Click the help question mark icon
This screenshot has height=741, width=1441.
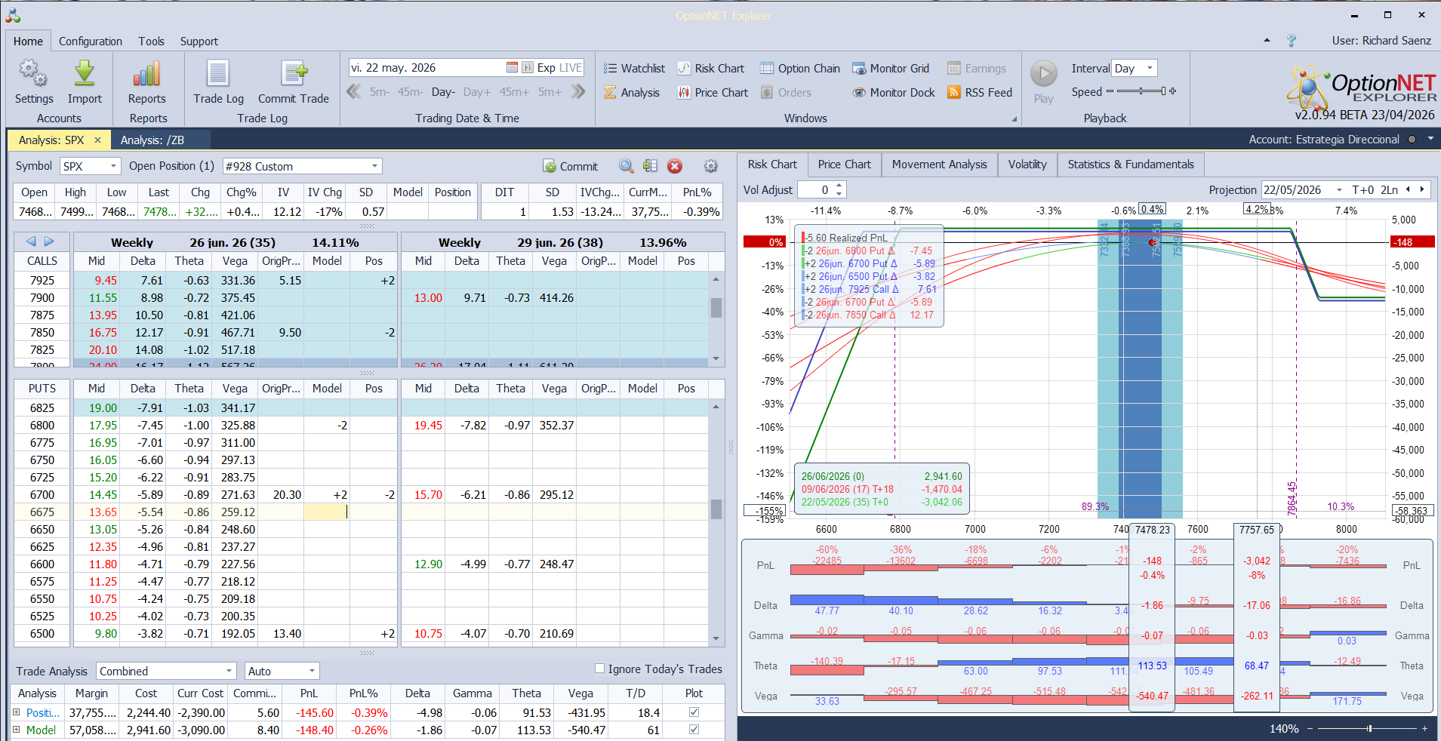pos(1292,41)
